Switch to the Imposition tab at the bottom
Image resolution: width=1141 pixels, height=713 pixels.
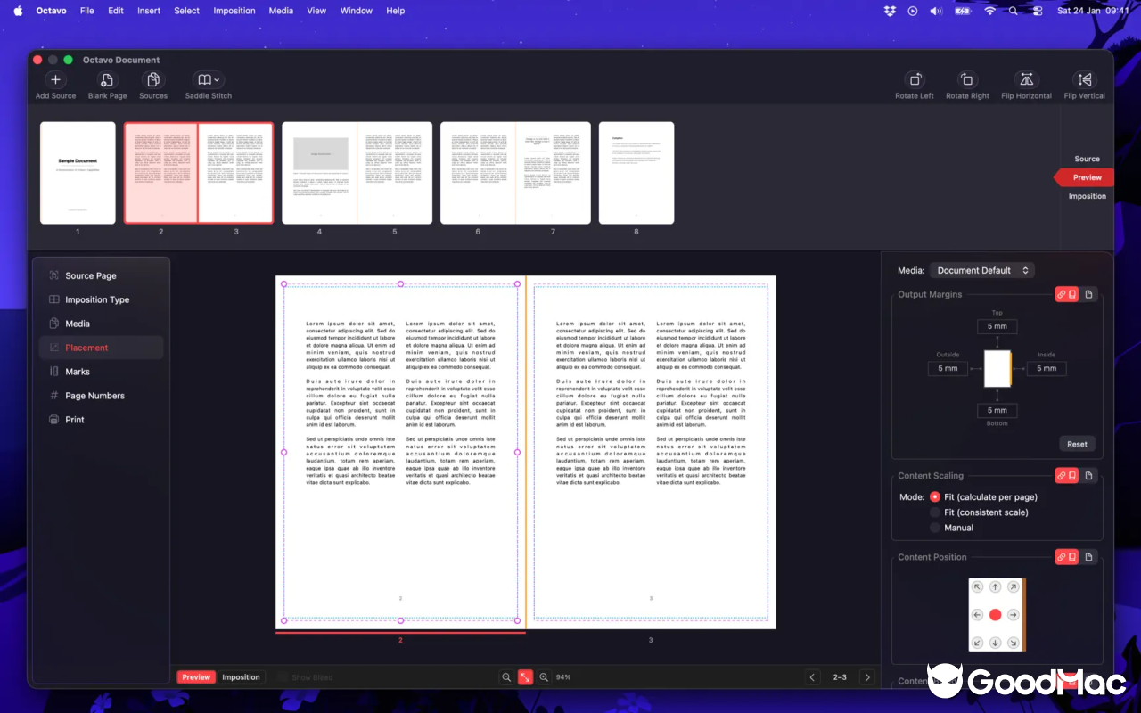coord(241,676)
